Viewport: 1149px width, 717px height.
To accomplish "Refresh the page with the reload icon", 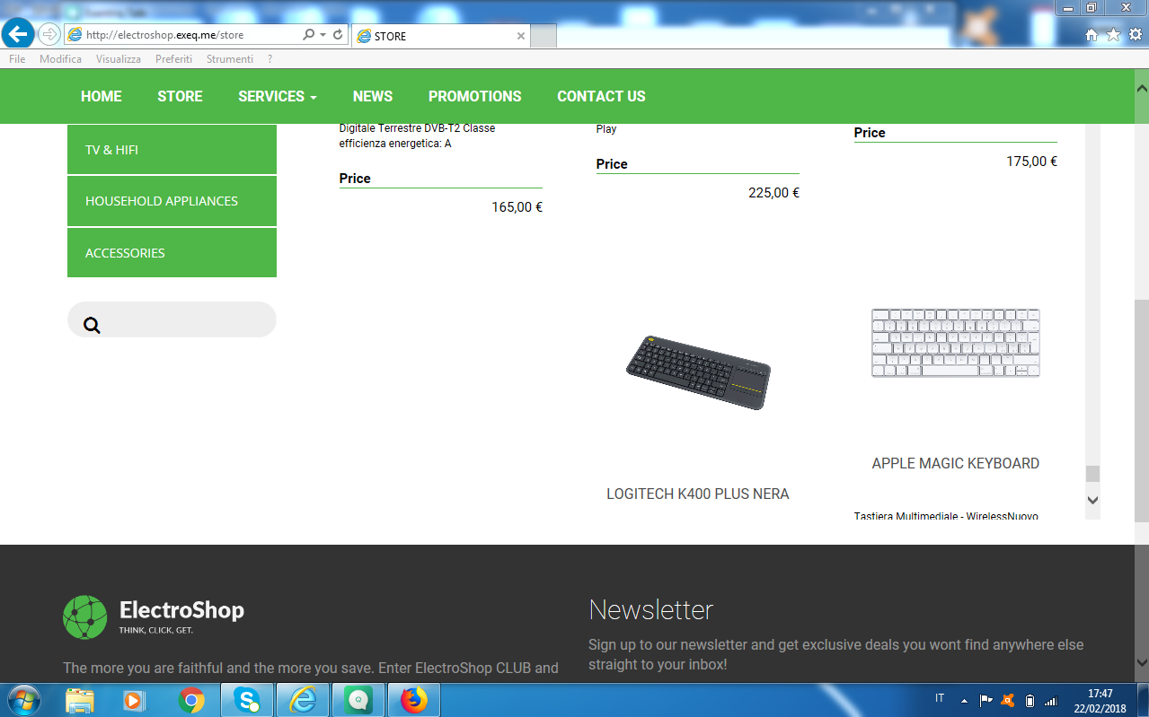I will [x=338, y=35].
